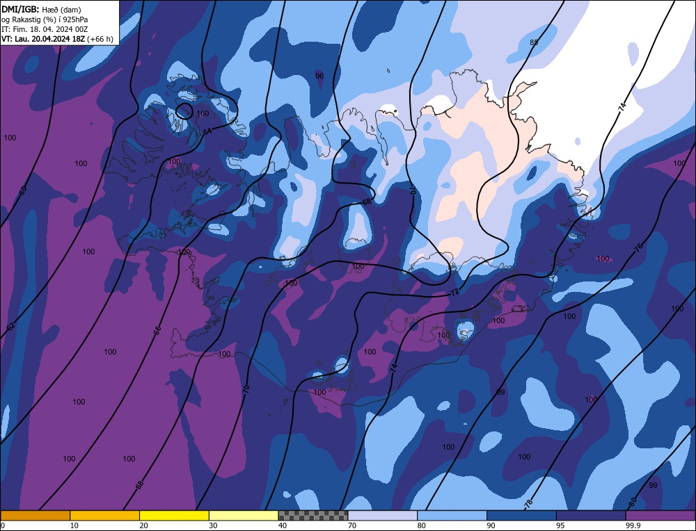
Task: Click the legend tick label '40'
Action: point(283,525)
